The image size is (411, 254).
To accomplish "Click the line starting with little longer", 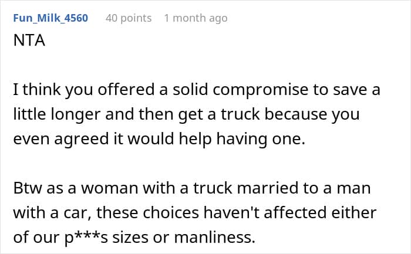I will pyautogui.click(x=186, y=114).
